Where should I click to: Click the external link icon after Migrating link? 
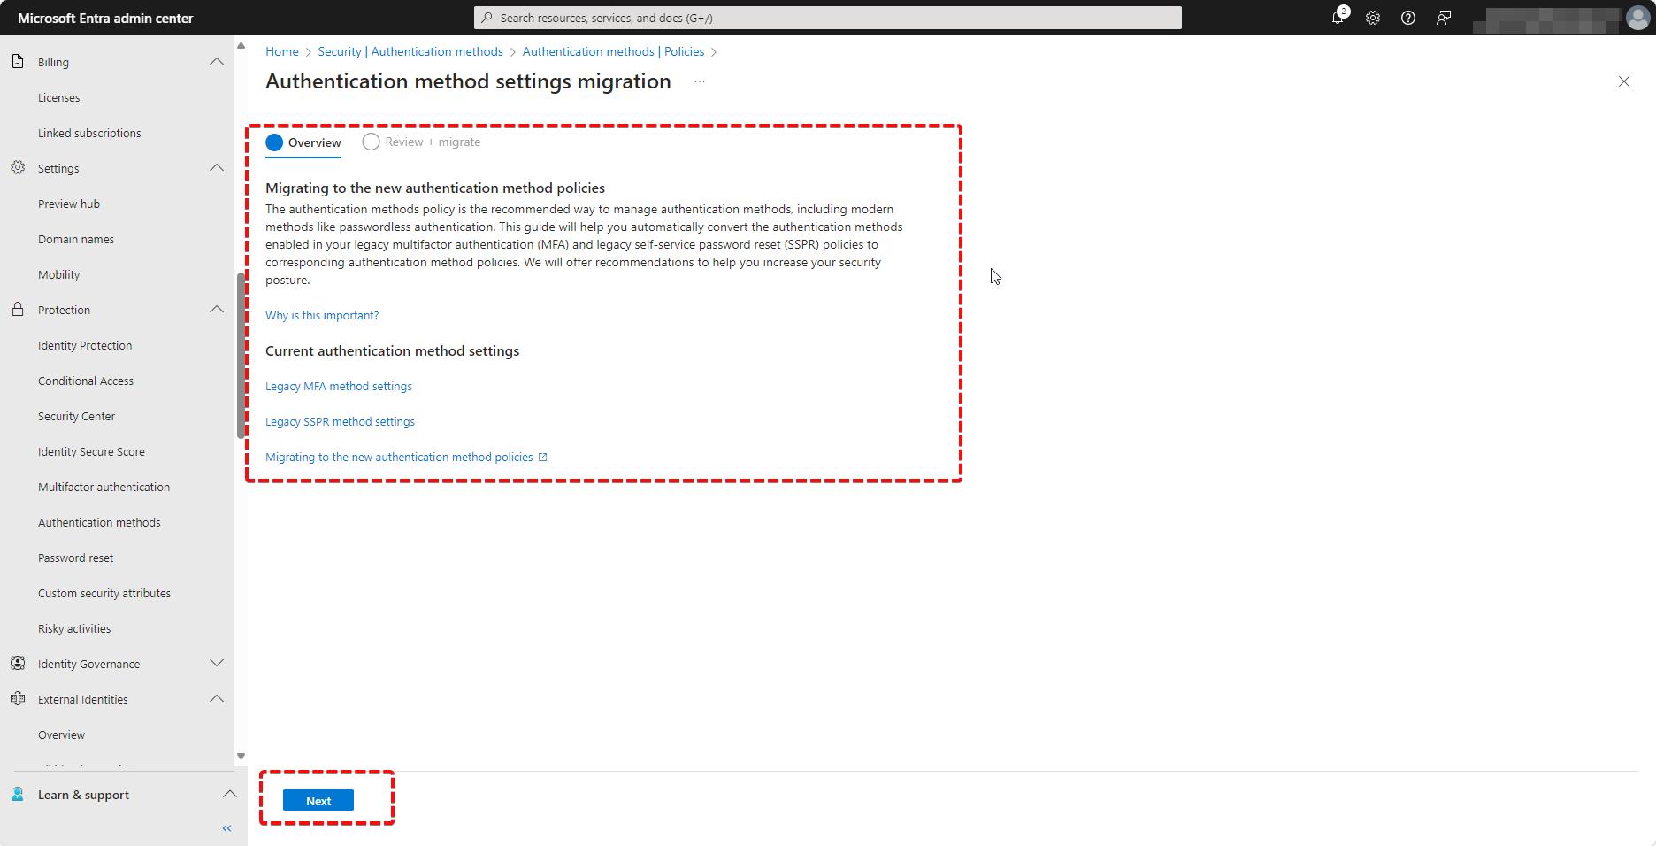[x=543, y=458]
